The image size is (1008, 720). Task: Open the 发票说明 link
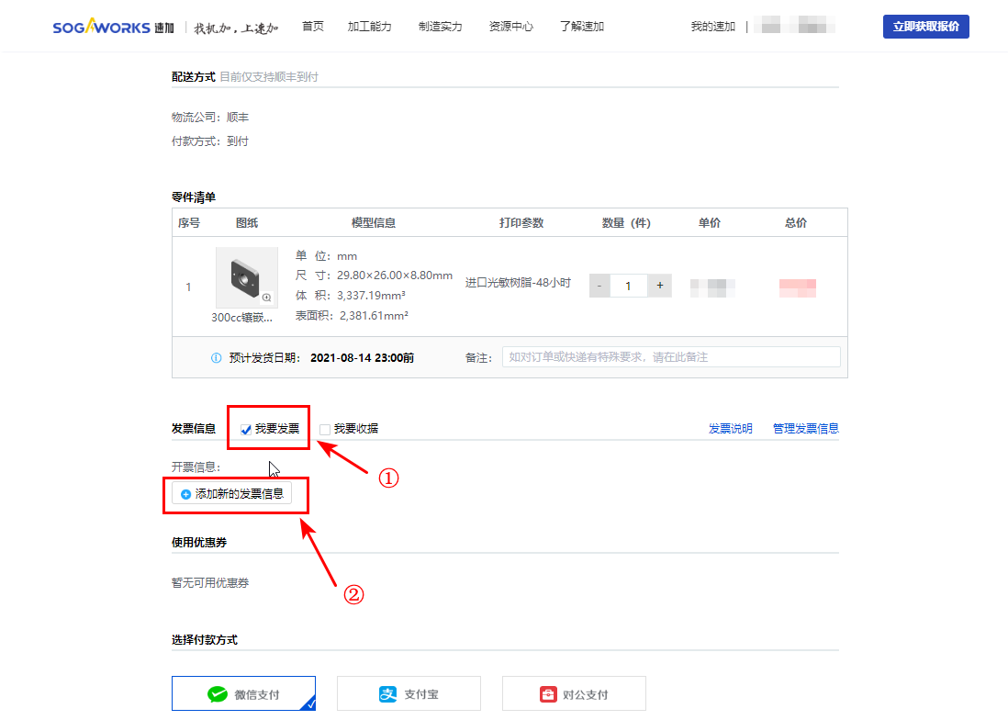pyautogui.click(x=731, y=428)
